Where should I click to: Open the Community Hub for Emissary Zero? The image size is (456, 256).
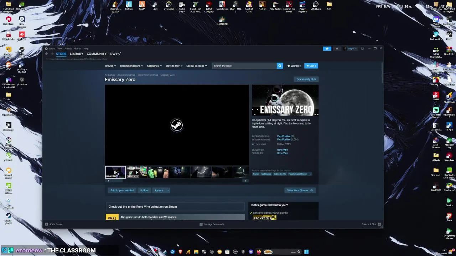[x=306, y=79]
